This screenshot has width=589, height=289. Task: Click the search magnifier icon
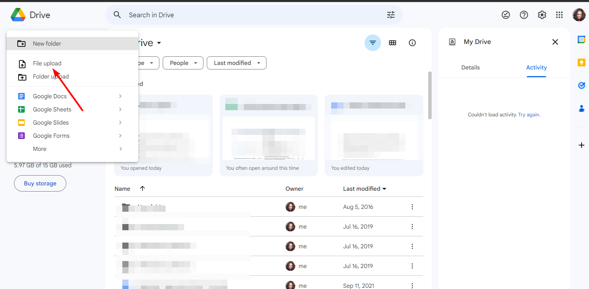point(117,15)
